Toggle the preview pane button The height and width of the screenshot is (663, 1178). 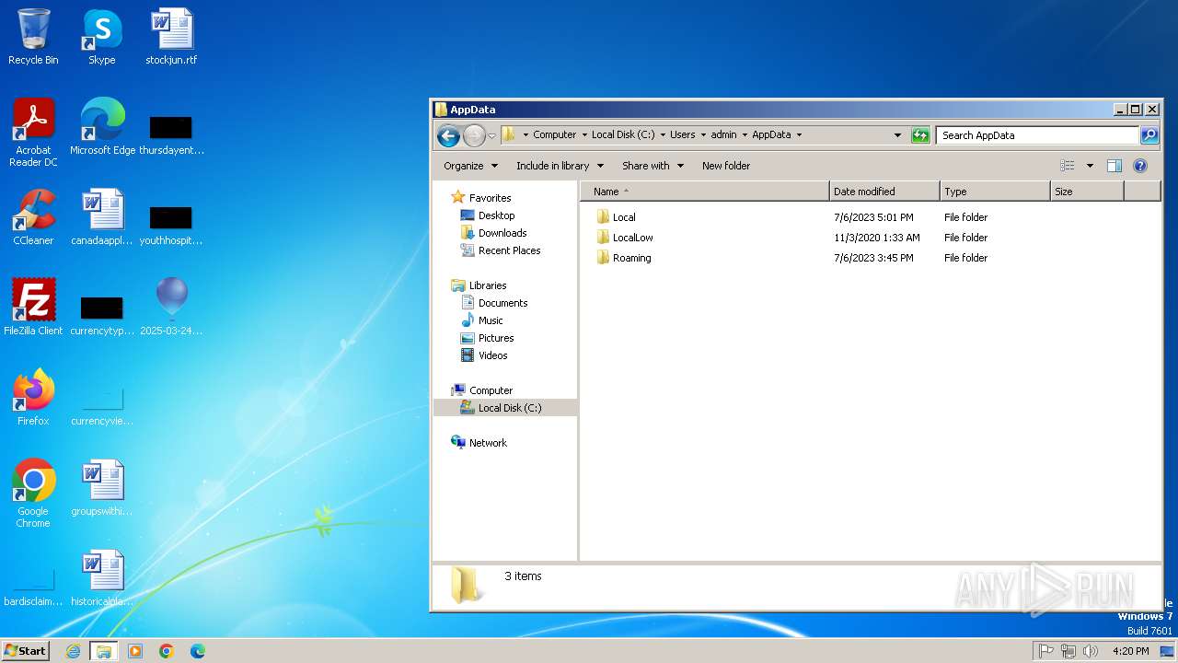tap(1114, 166)
